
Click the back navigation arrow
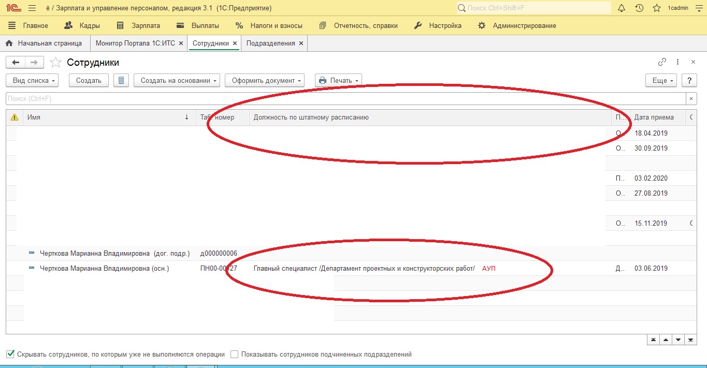coord(16,63)
